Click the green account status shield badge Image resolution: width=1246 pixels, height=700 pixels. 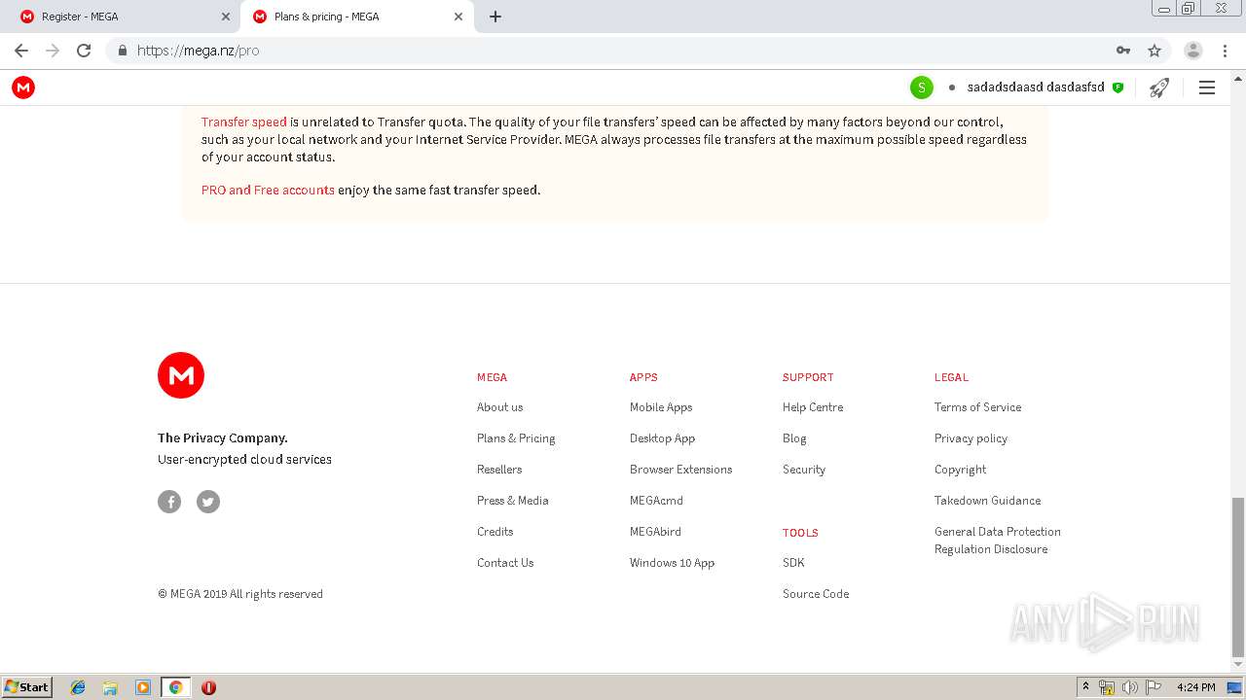click(x=1118, y=87)
